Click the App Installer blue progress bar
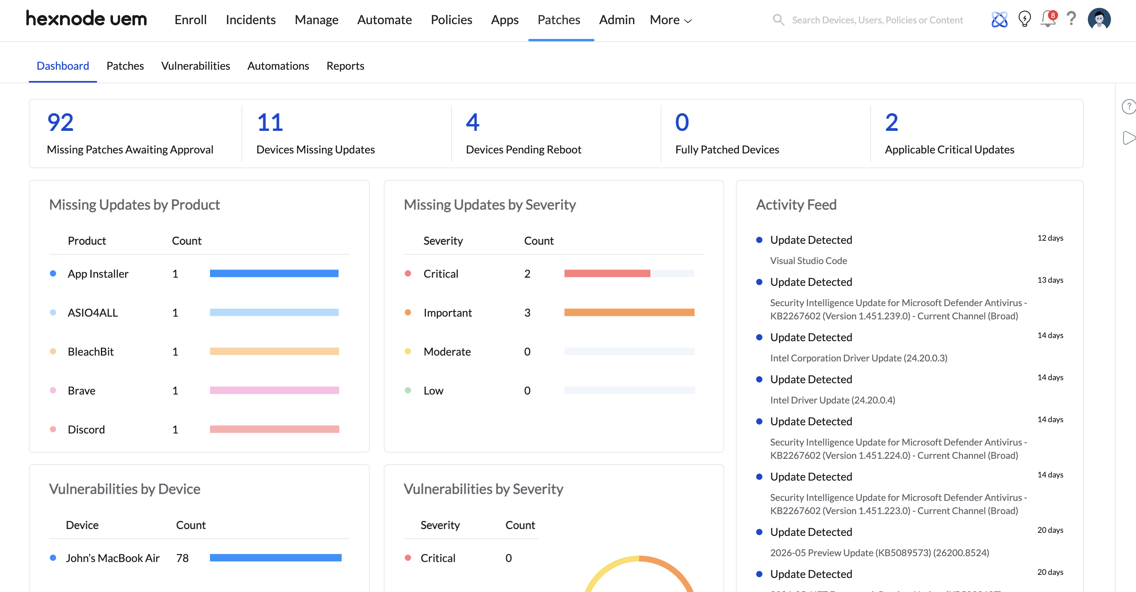This screenshot has width=1136, height=592. click(x=274, y=273)
